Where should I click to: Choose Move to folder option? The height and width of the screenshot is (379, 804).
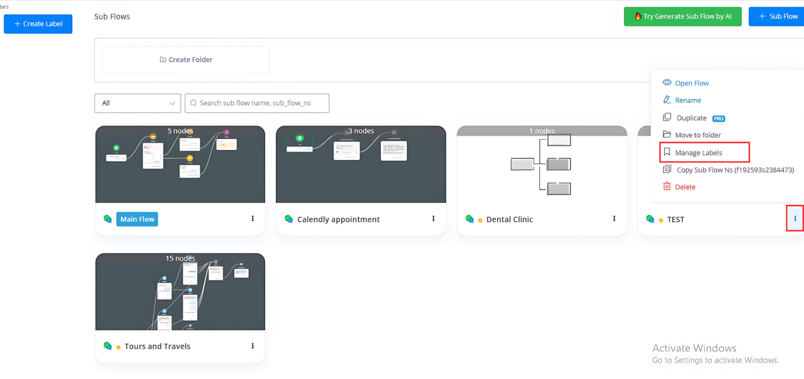coord(698,135)
